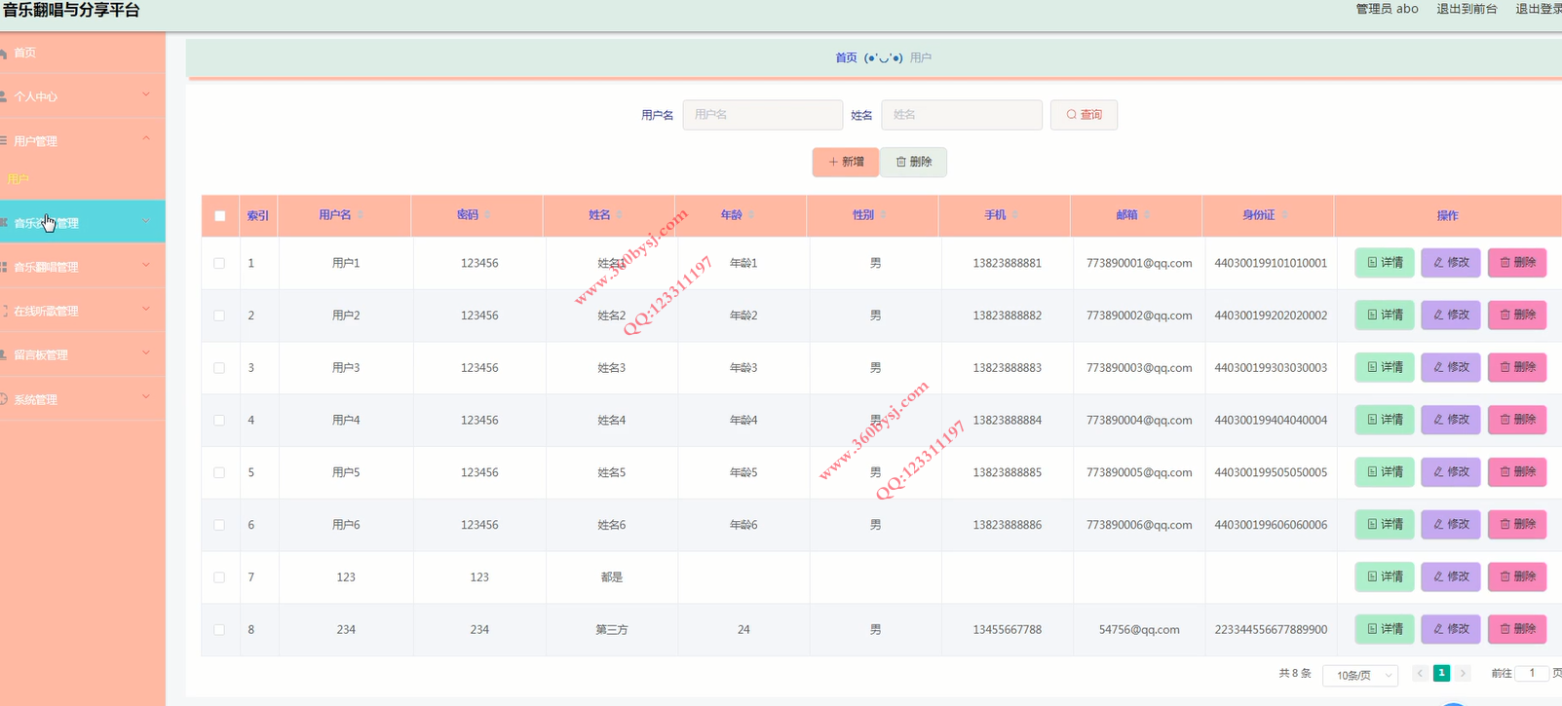1562x706 pixels.
Task: Delete row 用户5 with 删除
Action: (x=1517, y=472)
